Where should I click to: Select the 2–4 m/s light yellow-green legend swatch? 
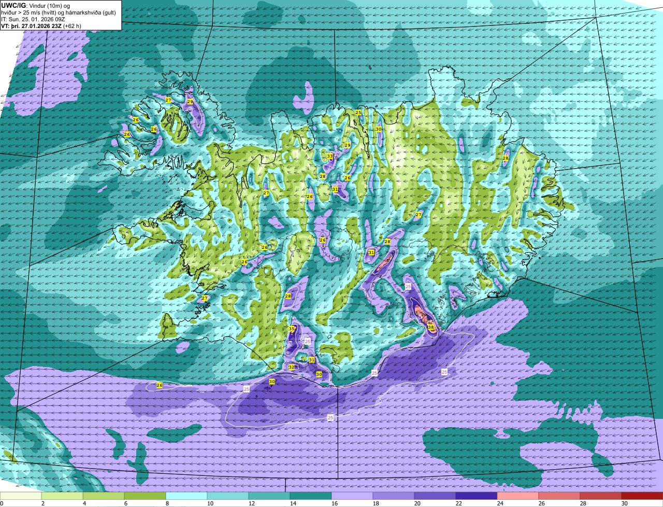(62, 496)
